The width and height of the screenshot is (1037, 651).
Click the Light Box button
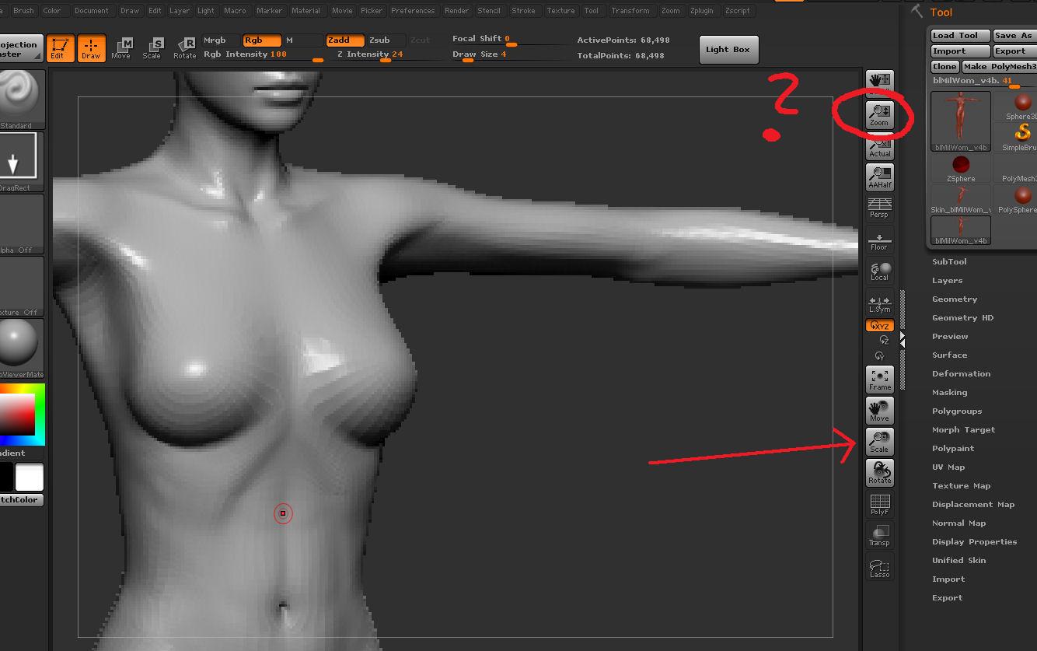point(728,50)
